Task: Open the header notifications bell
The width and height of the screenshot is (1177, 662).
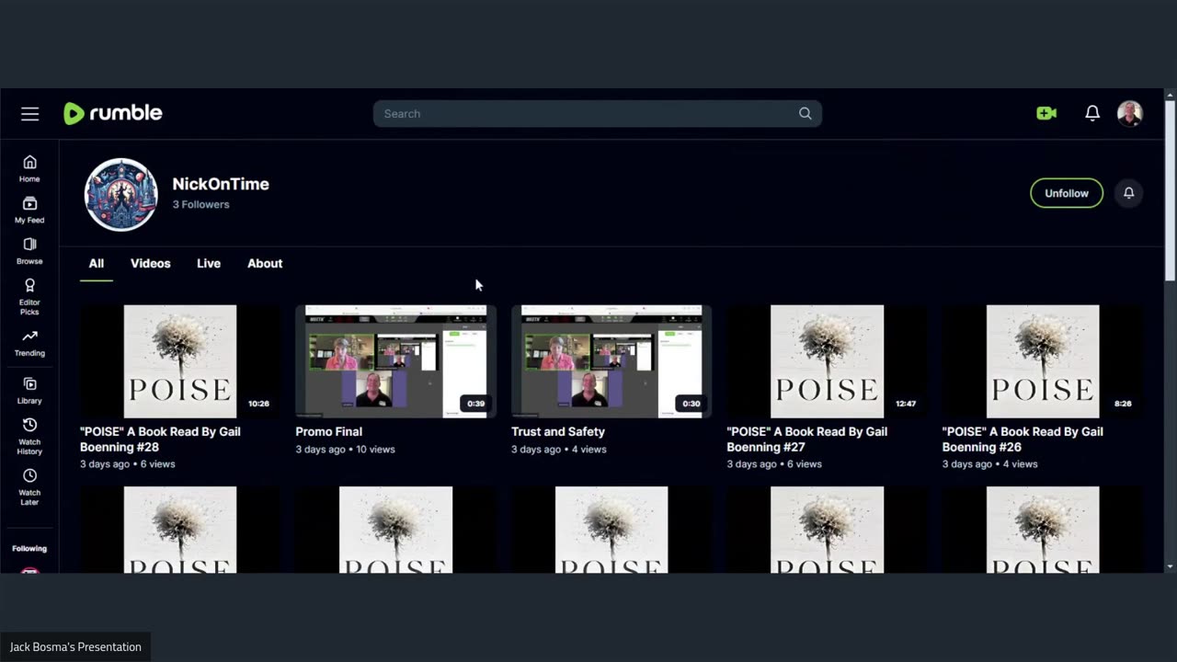Action: tap(1092, 113)
